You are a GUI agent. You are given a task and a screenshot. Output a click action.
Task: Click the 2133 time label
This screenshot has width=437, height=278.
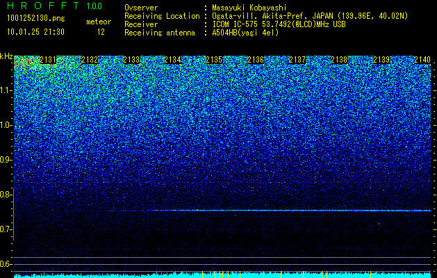131,60
